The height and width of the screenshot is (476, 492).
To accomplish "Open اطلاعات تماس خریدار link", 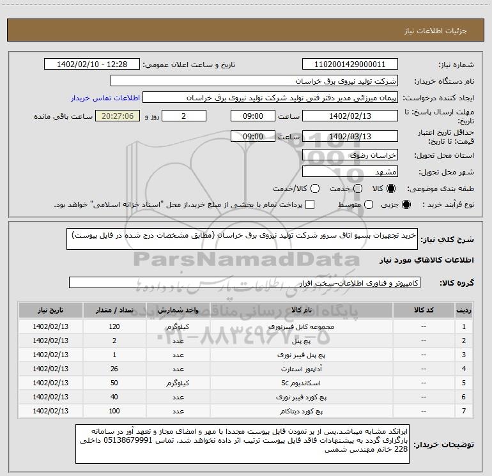I will click(x=105, y=98).
